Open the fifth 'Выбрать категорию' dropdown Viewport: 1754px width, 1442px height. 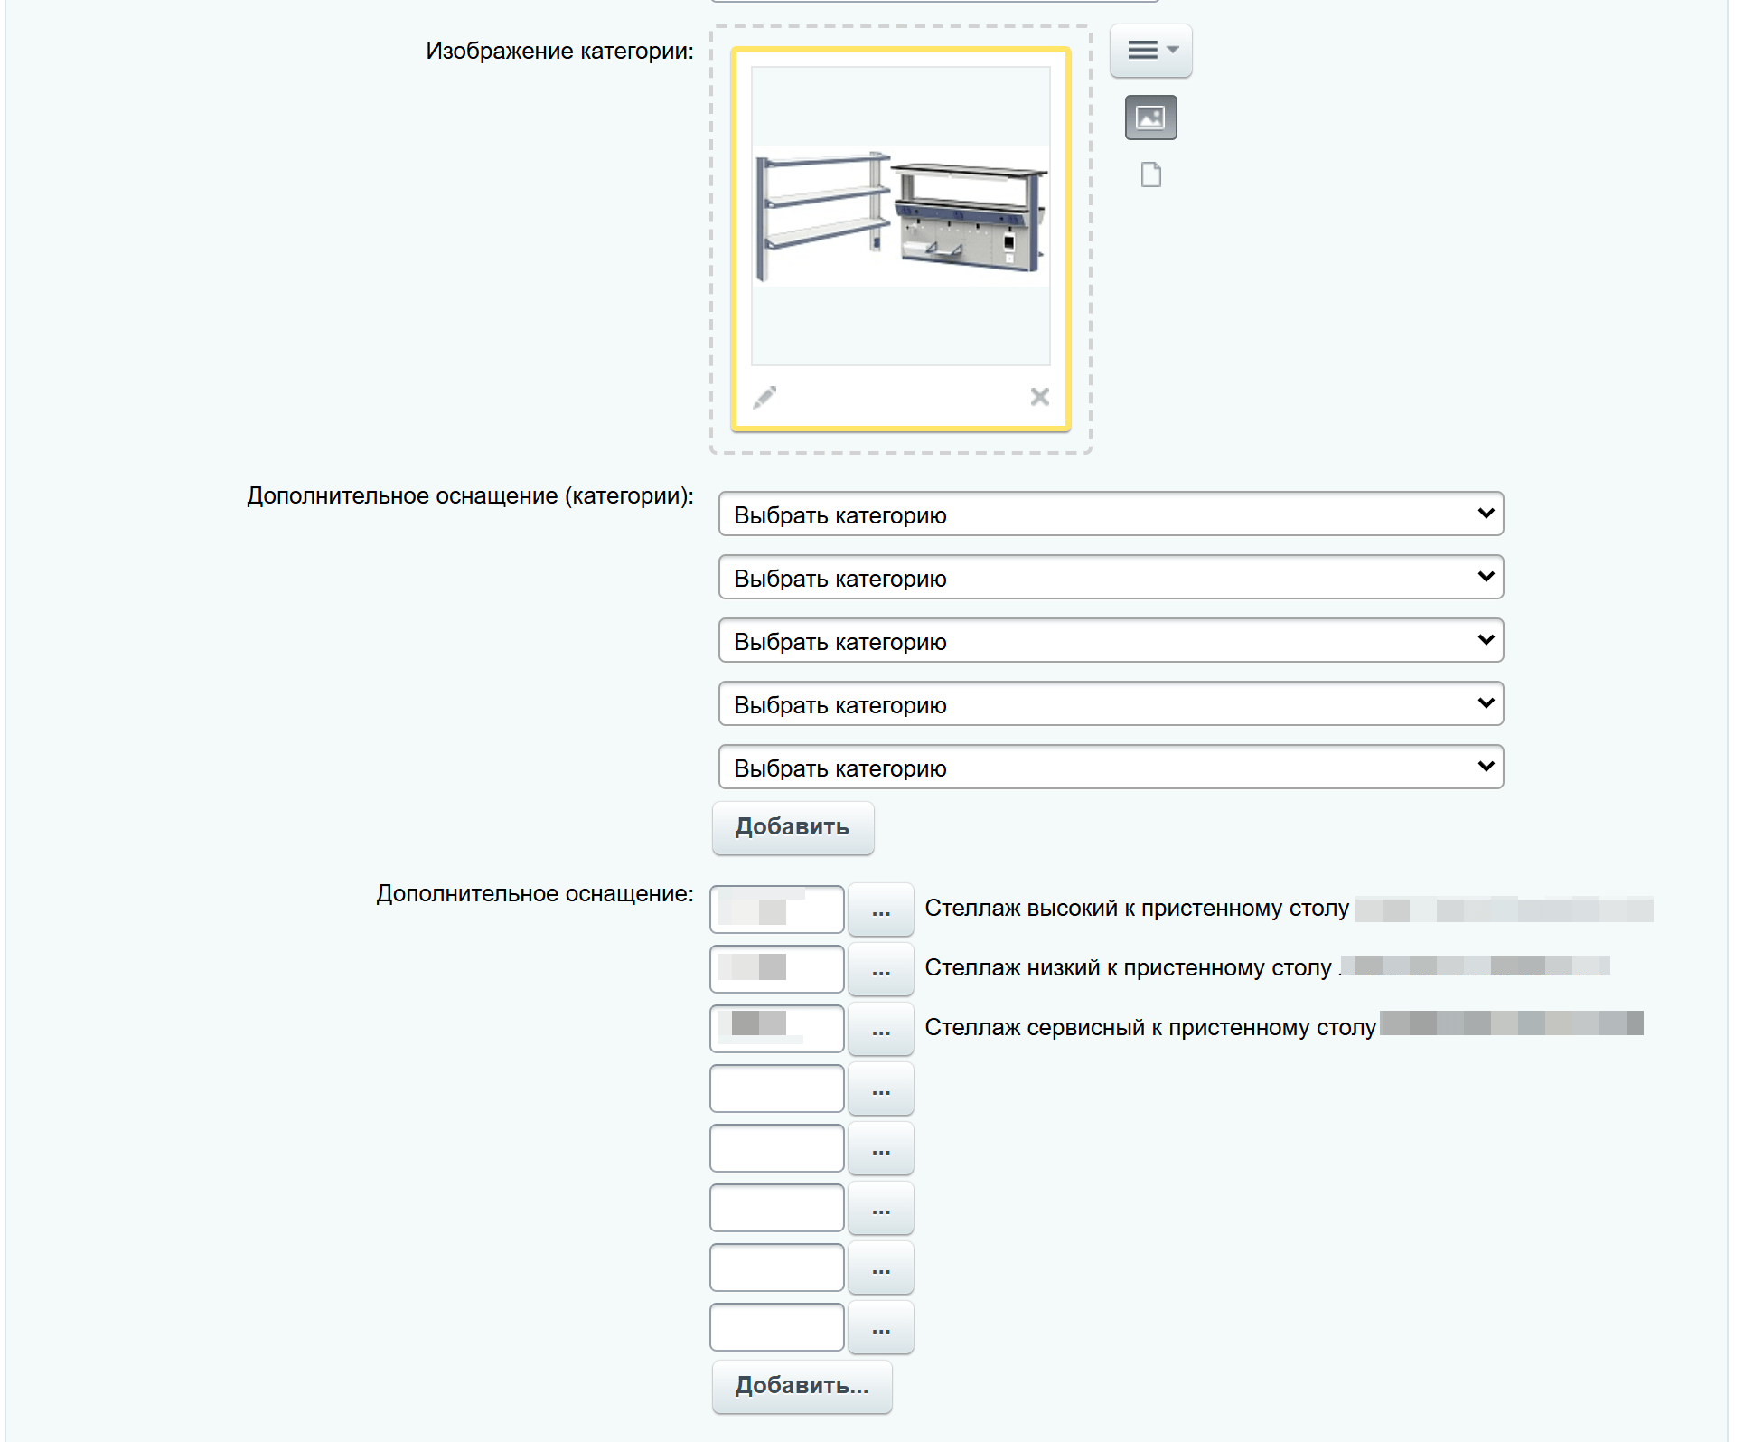[1111, 768]
